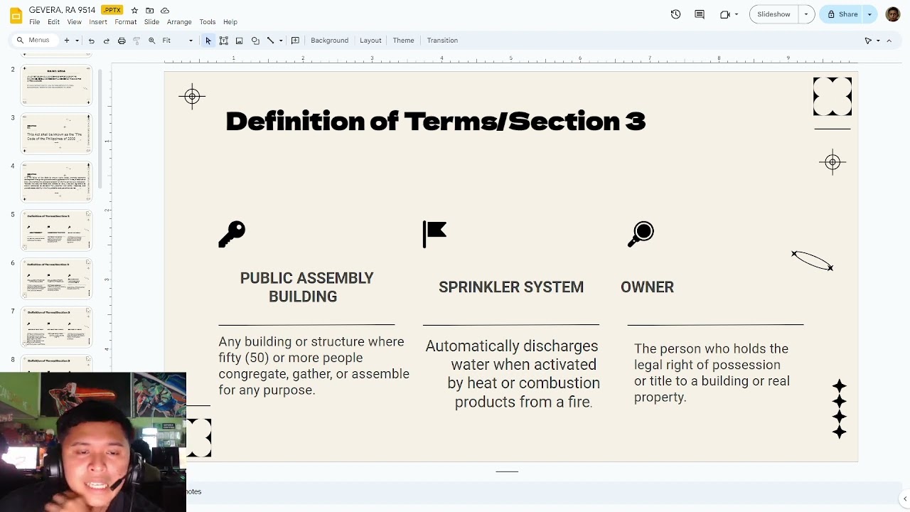Open the File menu
The height and width of the screenshot is (512, 910).
[34, 22]
